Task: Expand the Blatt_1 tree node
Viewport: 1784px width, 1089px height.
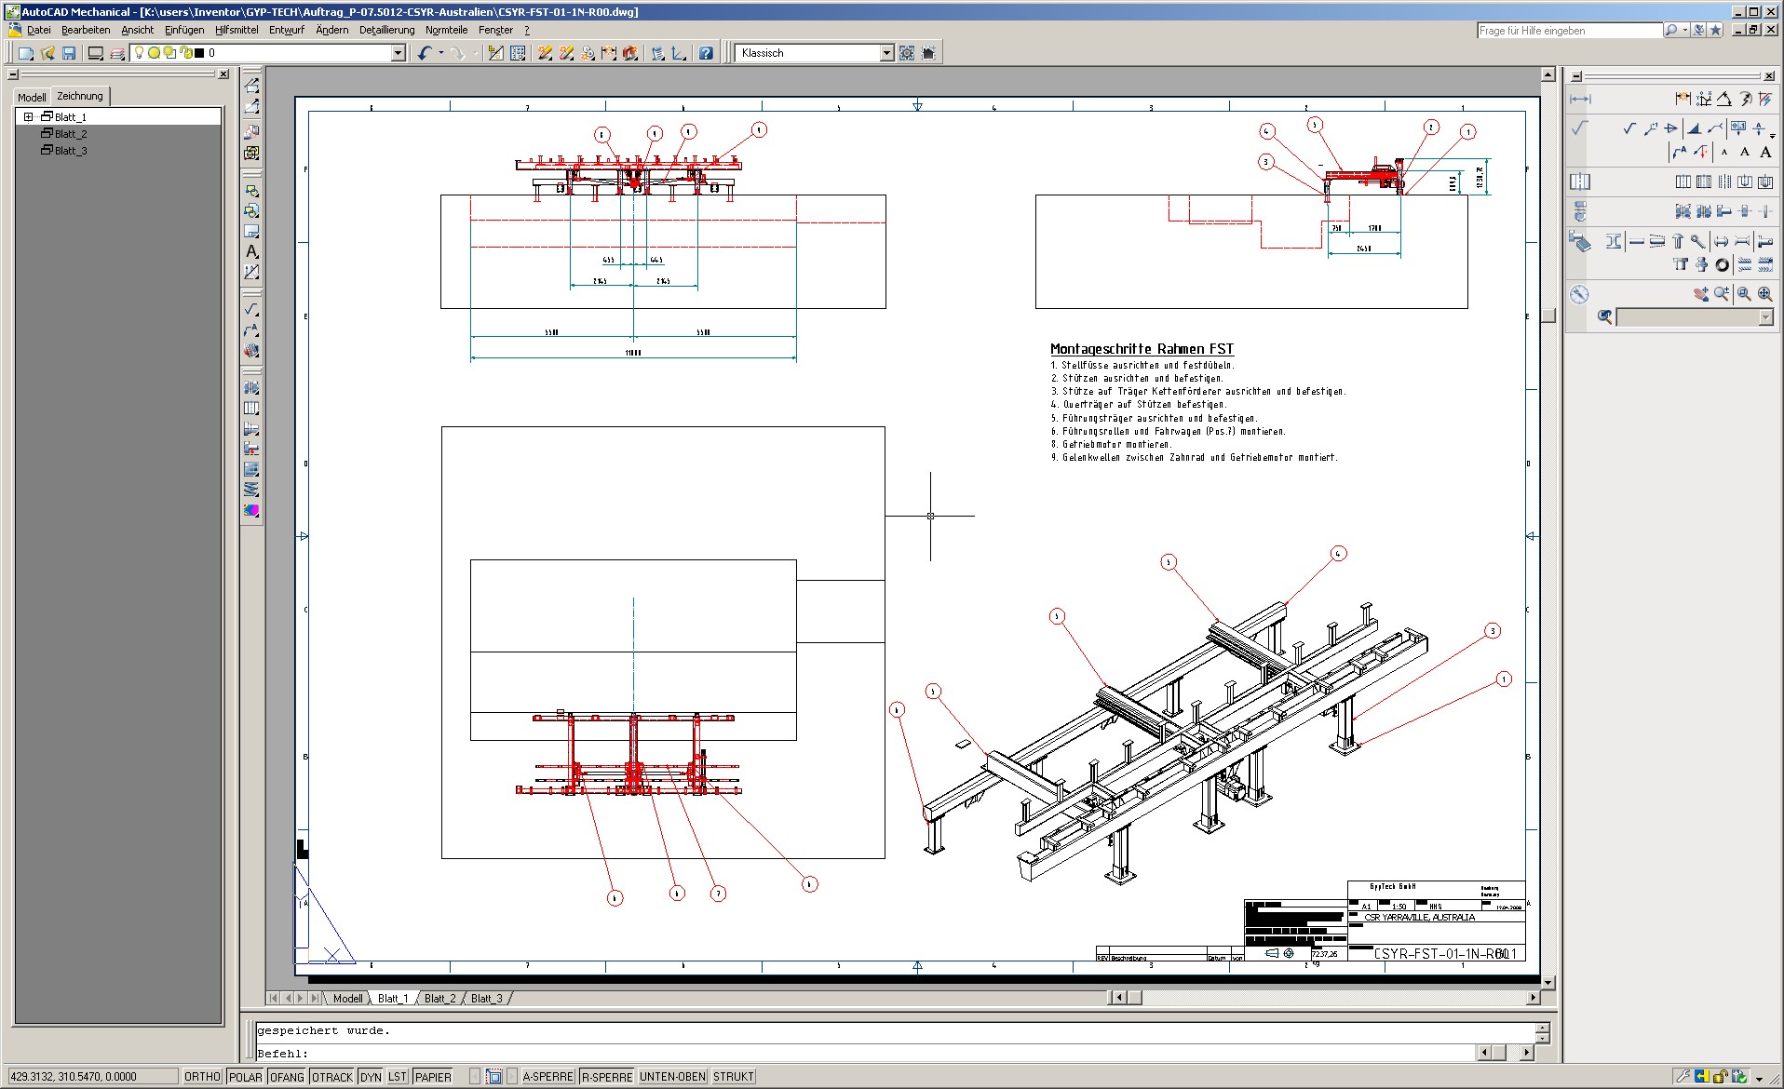Action: (x=29, y=117)
